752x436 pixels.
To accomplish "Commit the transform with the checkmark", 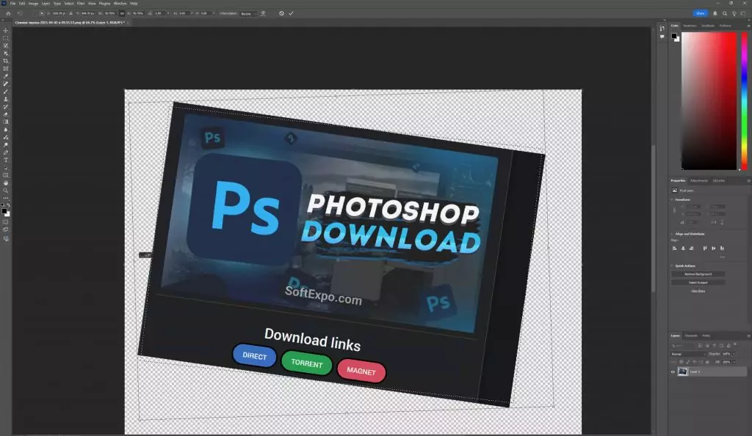I will pos(291,13).
